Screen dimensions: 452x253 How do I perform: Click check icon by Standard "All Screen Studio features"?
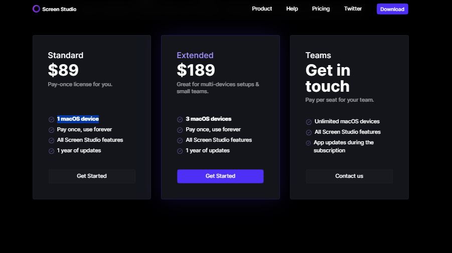point(51,140)
